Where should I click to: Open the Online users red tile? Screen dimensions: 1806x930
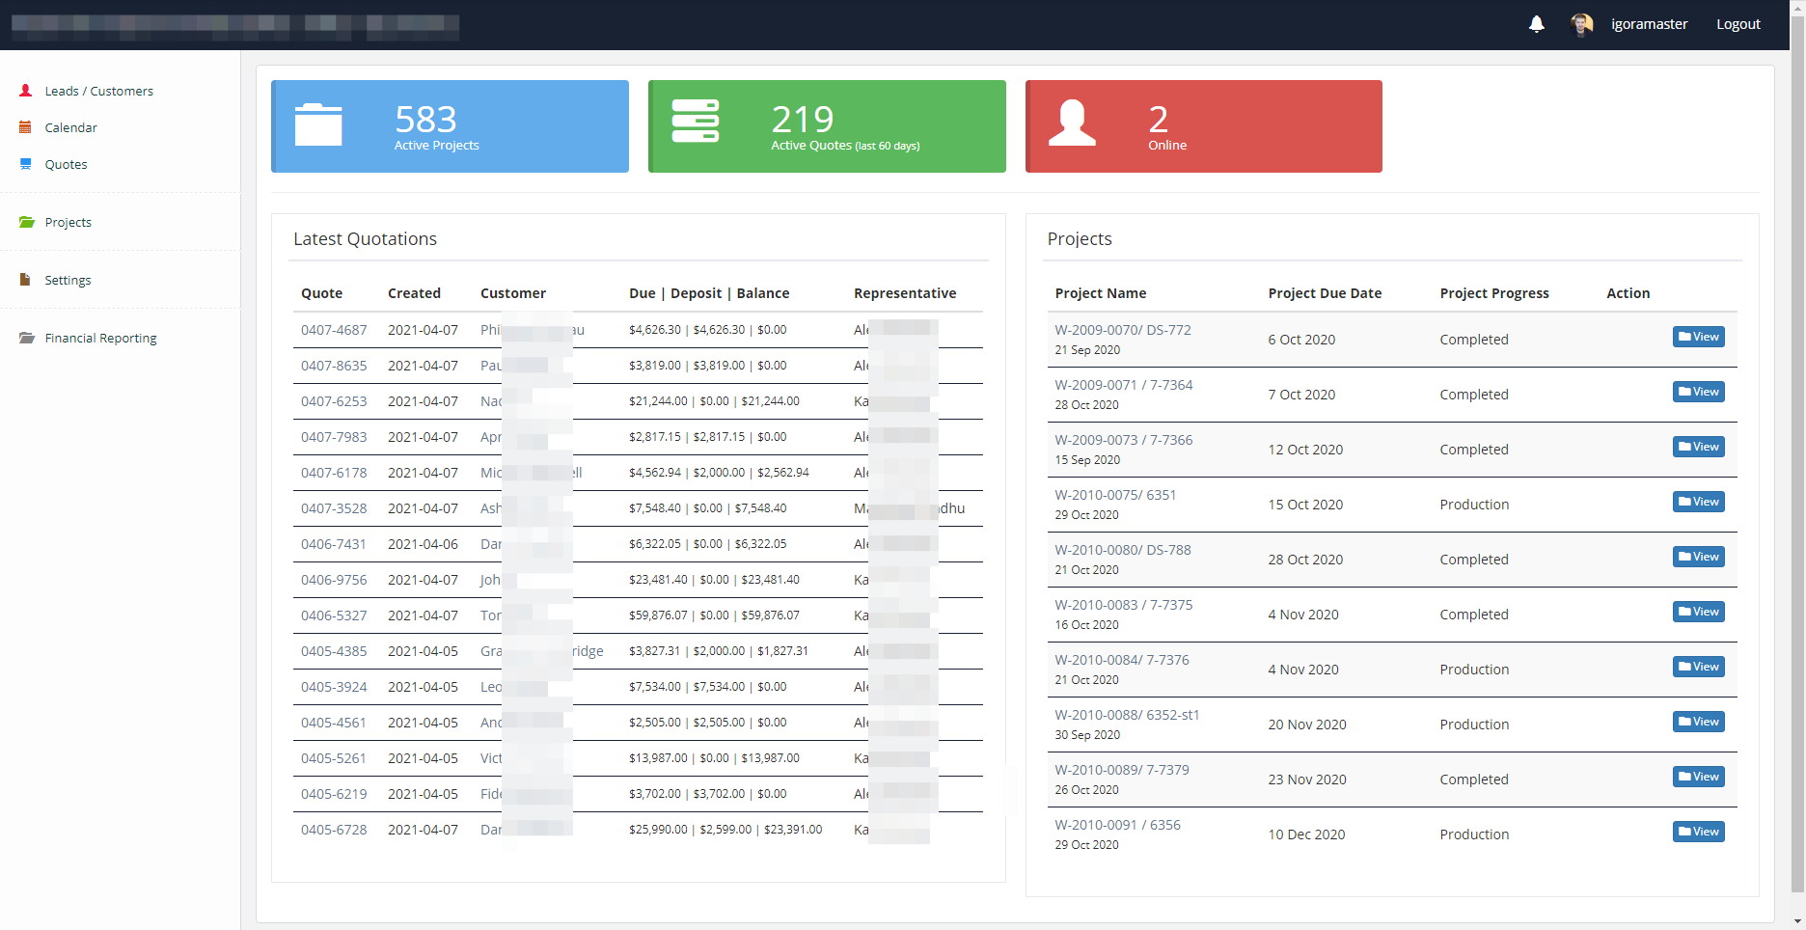(1203, 126)
